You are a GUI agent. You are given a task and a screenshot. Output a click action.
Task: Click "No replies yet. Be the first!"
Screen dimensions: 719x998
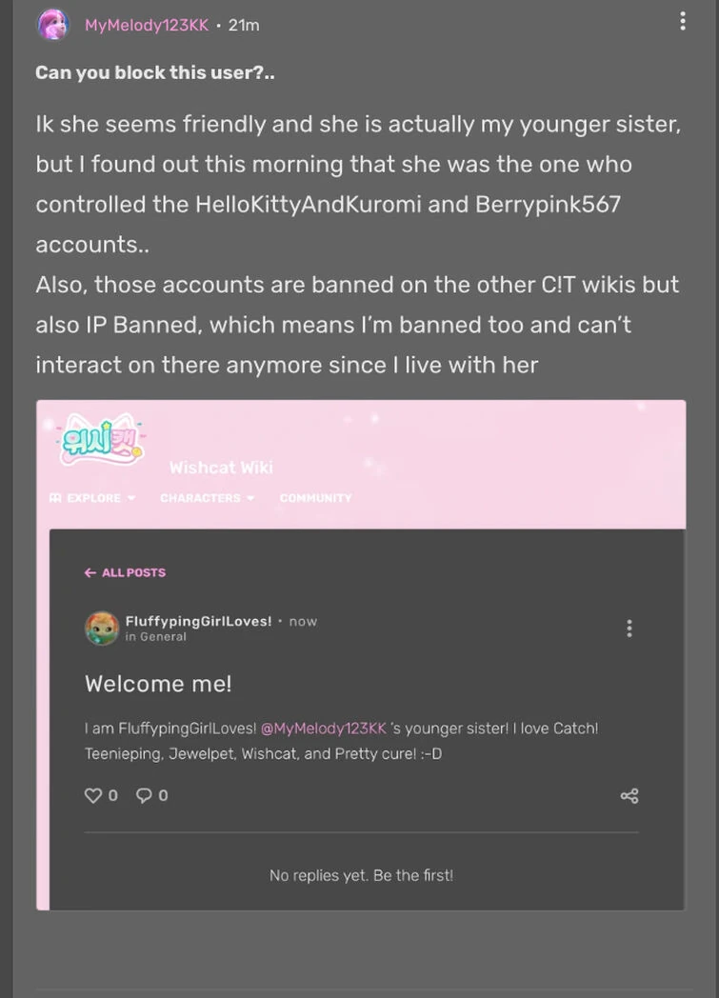point(361,875)
